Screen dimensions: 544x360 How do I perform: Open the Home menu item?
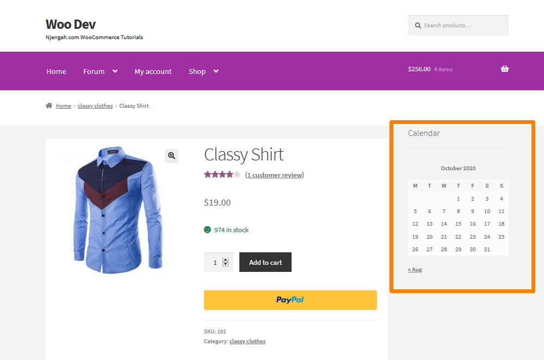[x=56, y=71]
